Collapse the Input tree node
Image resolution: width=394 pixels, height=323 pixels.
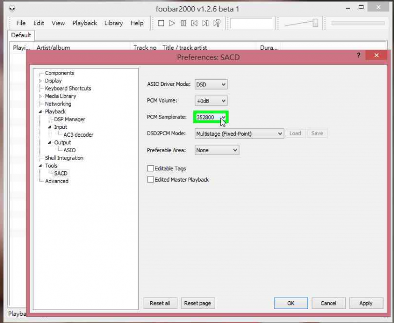pos(49,127)
